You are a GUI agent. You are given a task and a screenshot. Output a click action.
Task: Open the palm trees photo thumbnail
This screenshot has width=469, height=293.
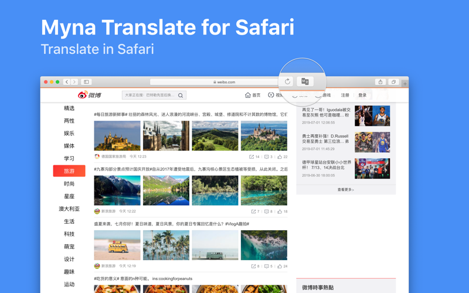tap(166, 245)
